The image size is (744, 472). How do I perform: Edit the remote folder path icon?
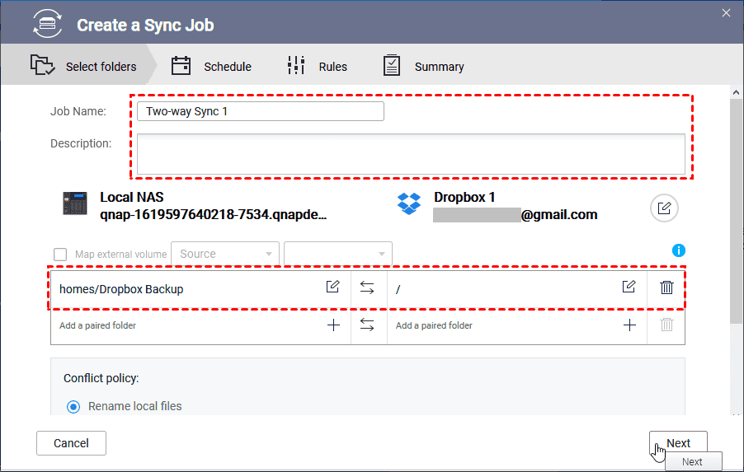629,287
